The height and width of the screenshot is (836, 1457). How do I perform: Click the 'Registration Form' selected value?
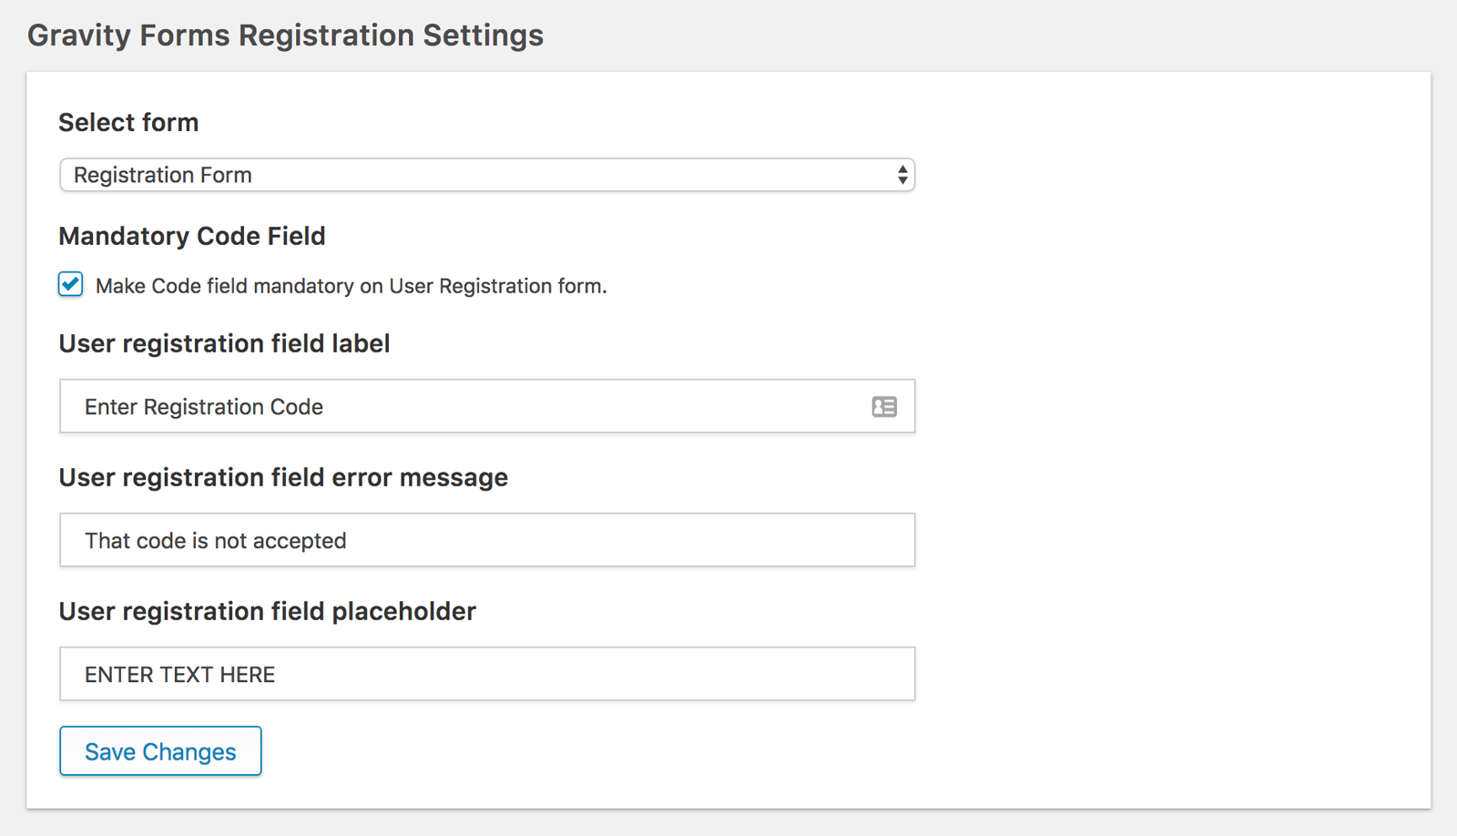[x=163, y=175]
